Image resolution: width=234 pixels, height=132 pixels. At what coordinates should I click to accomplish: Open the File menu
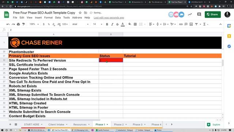[x=15, y=18]
